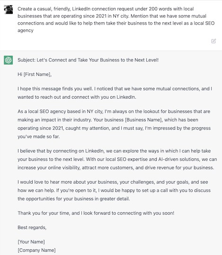Click the 'Hi [First Name],' greeting

(35, 74)
